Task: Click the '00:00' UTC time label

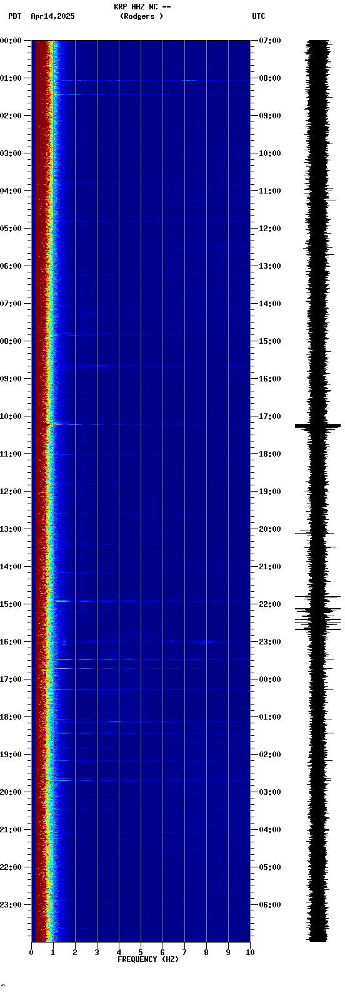Action: click(270, 679)
